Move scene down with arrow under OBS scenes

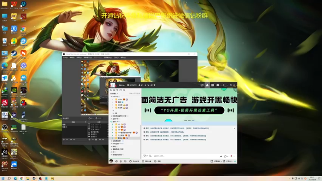(x=74, y=140)
